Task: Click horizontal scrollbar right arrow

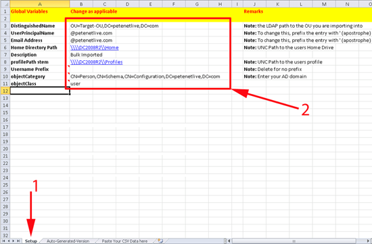Action: (368, 241)
